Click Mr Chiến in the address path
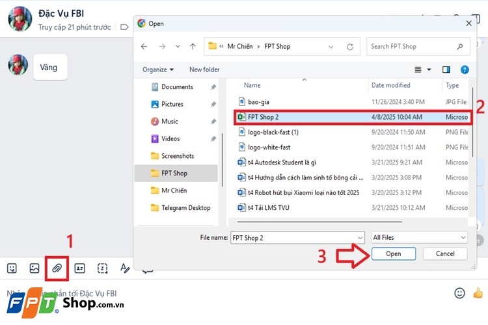This screenshot has width=488, height=325. pos(240,47)
